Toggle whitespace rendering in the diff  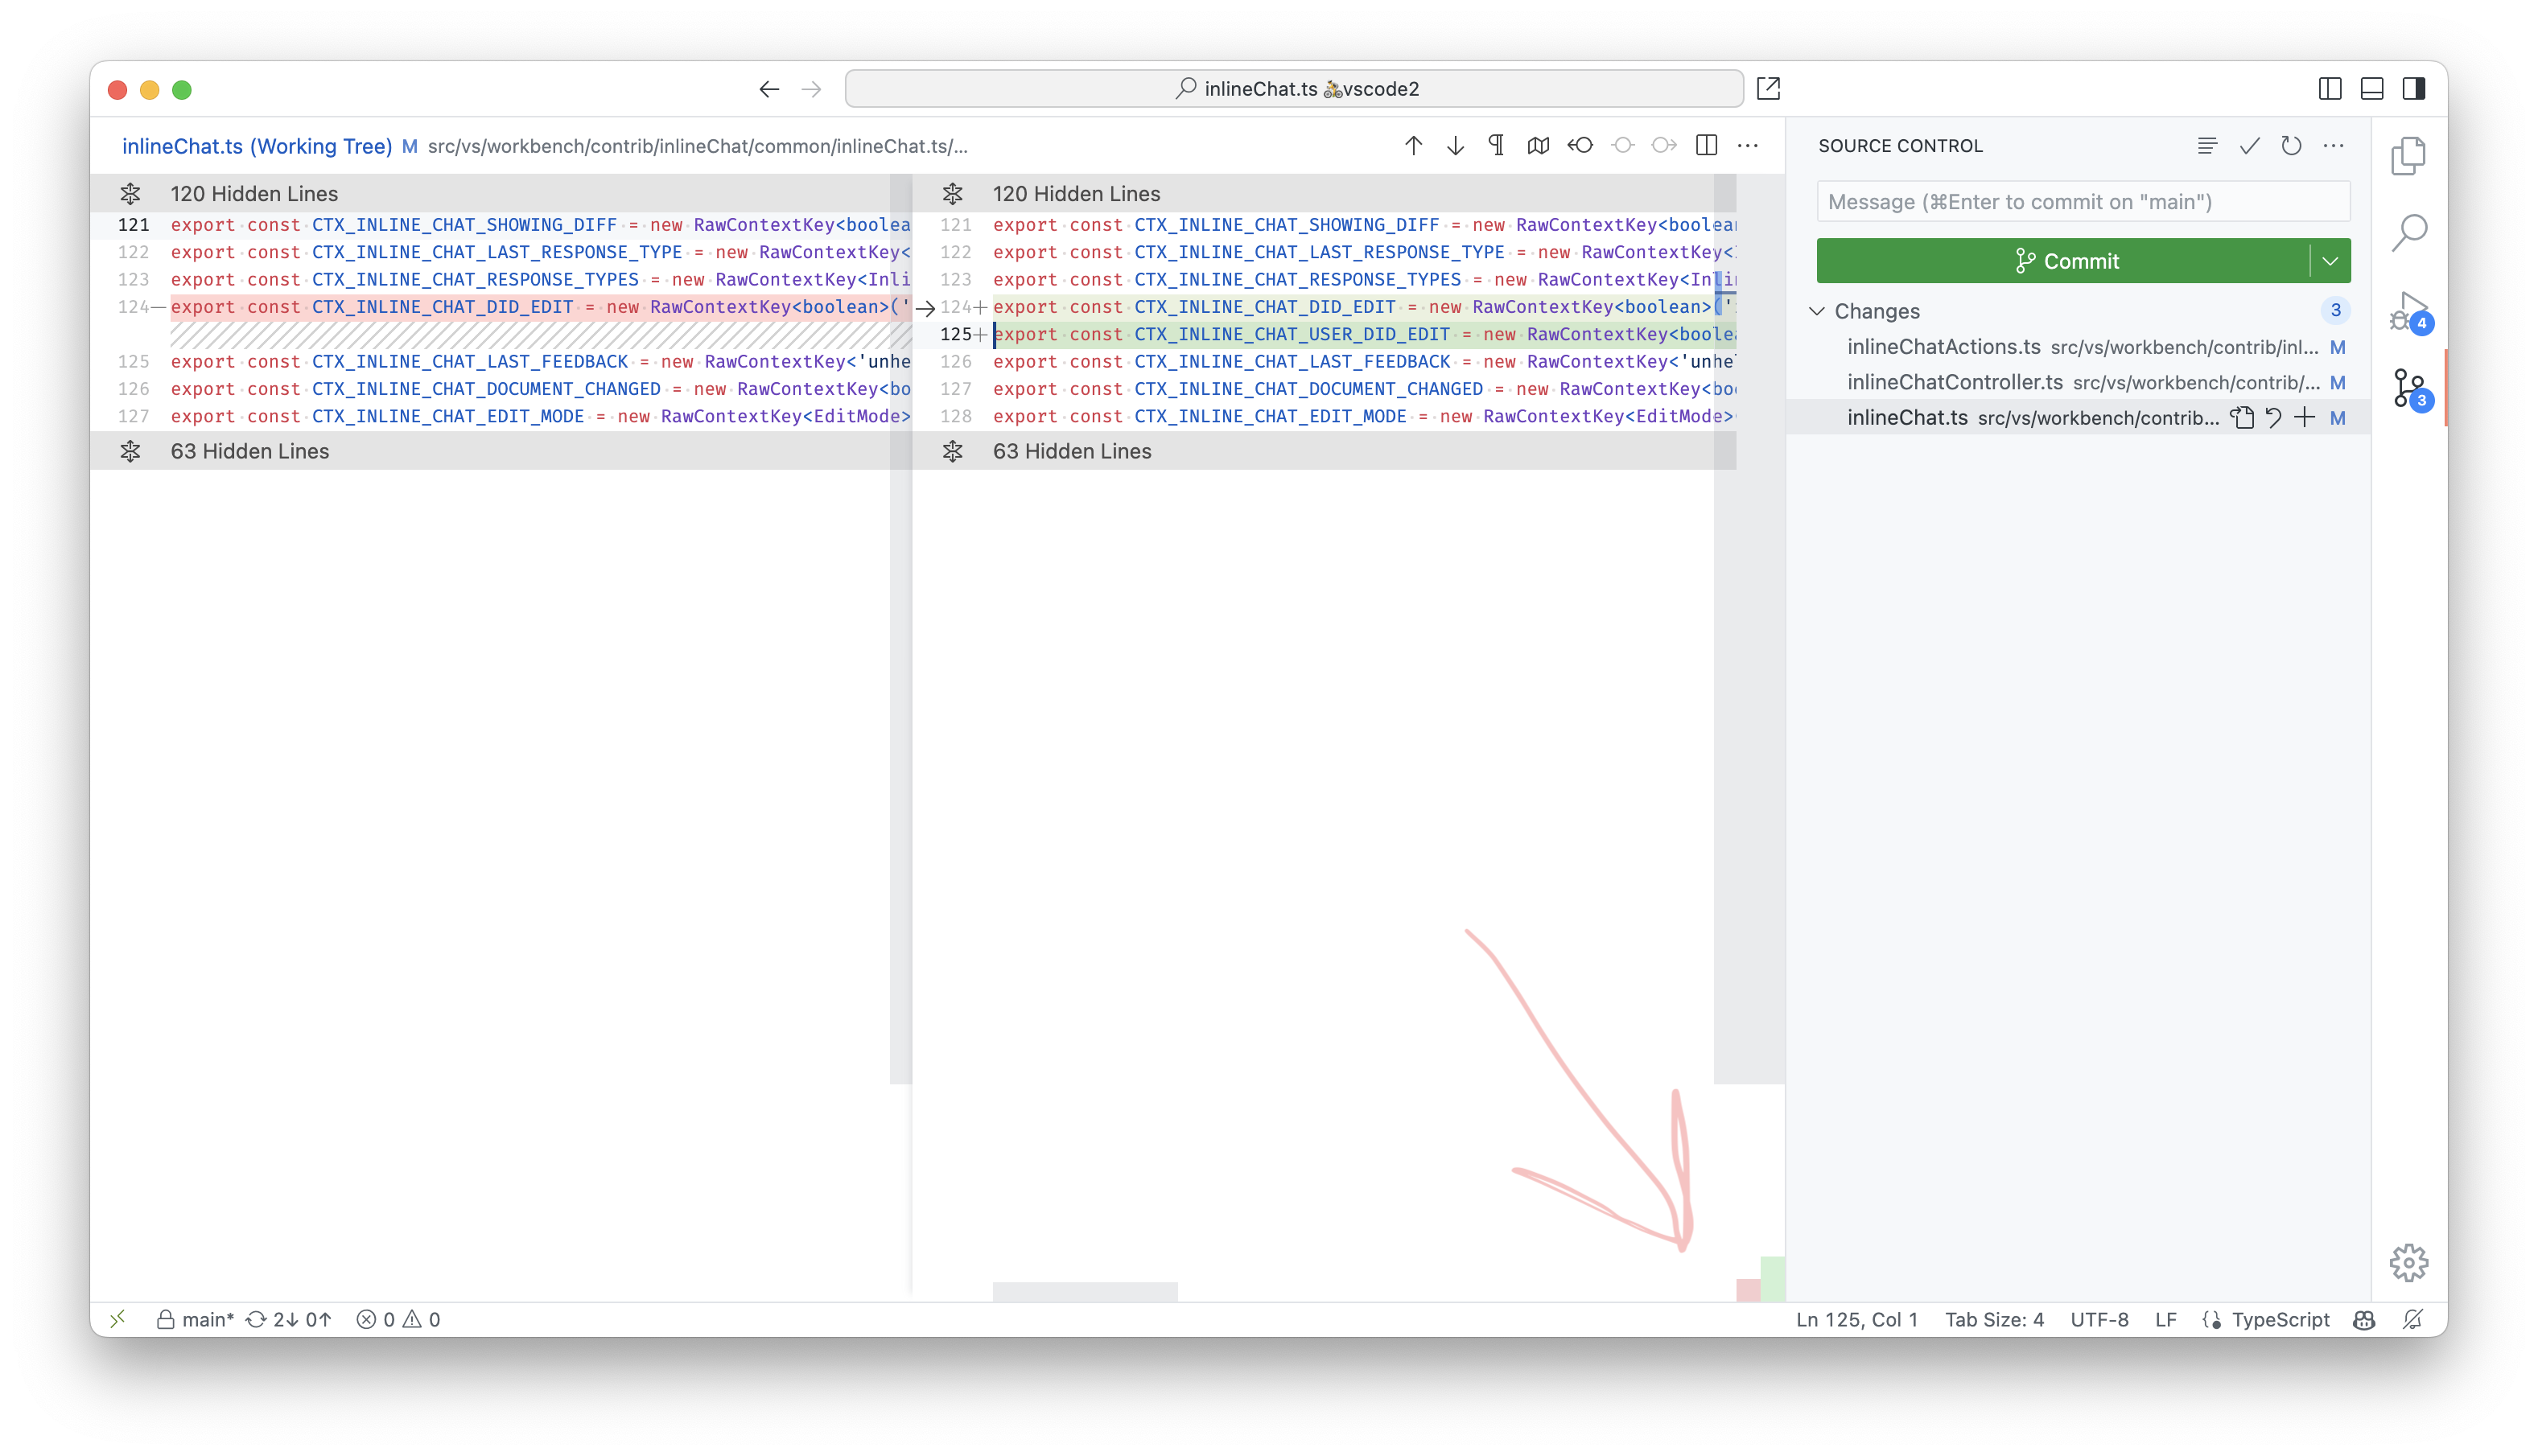(x=1495, y=145)
